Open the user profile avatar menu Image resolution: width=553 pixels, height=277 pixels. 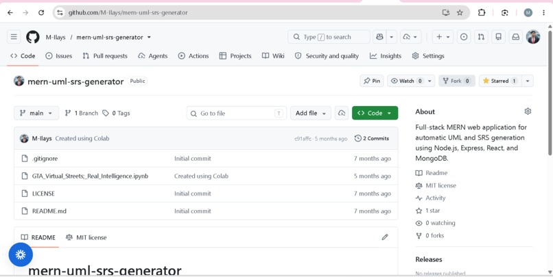(533, 37)
